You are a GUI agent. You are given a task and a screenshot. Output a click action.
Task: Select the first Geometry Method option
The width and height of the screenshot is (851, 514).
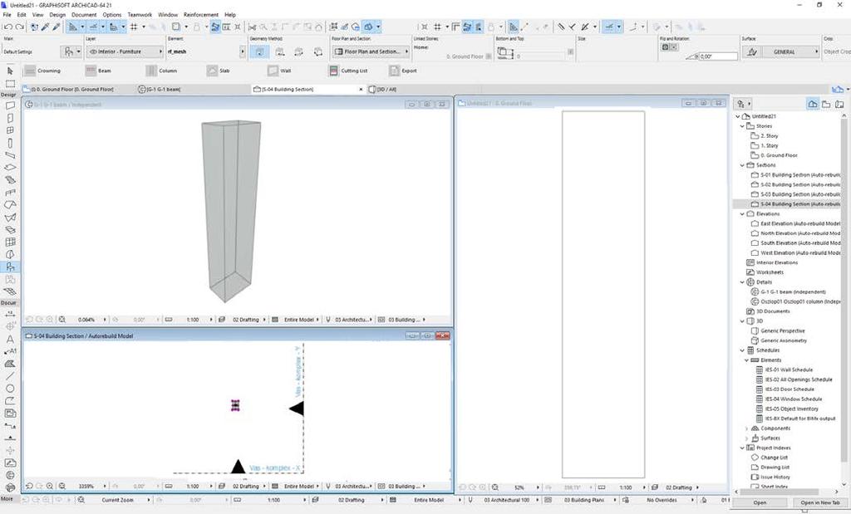[259, 51]
